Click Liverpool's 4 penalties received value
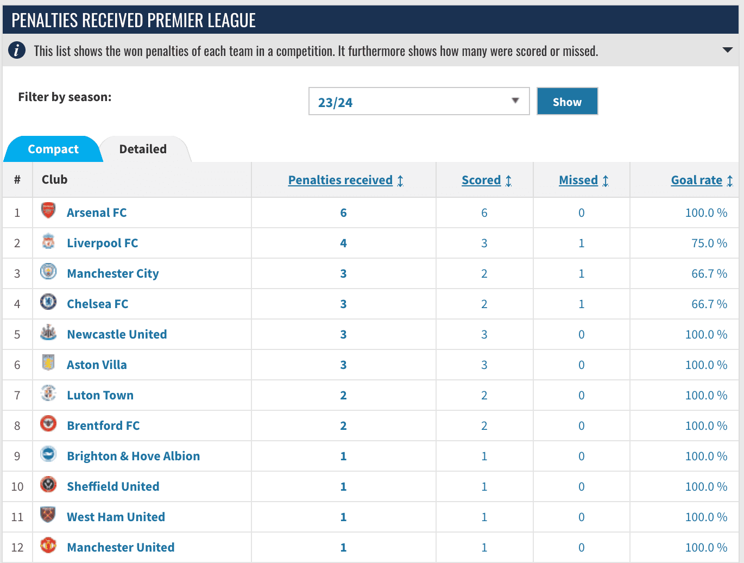 click(x=343, y=243)
